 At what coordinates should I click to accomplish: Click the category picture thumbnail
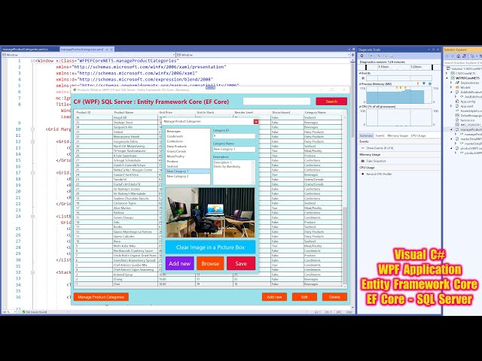[210, 212]
